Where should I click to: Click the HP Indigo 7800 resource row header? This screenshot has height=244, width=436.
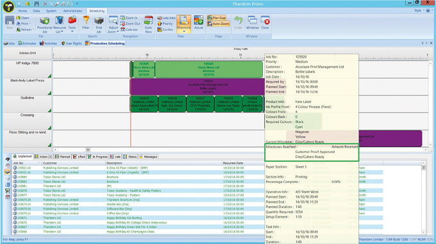[x=27, y=69]
